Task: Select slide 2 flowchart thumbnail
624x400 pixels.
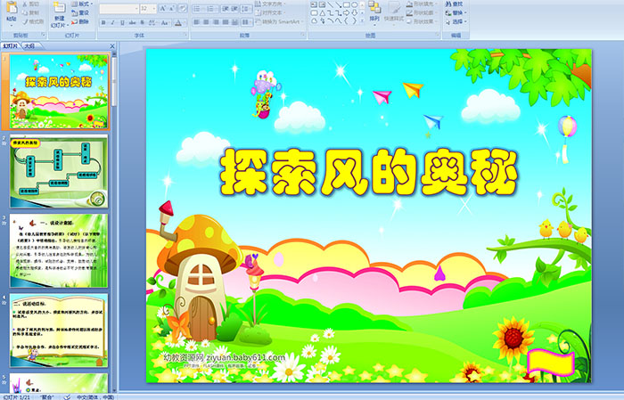Action: 59,171
